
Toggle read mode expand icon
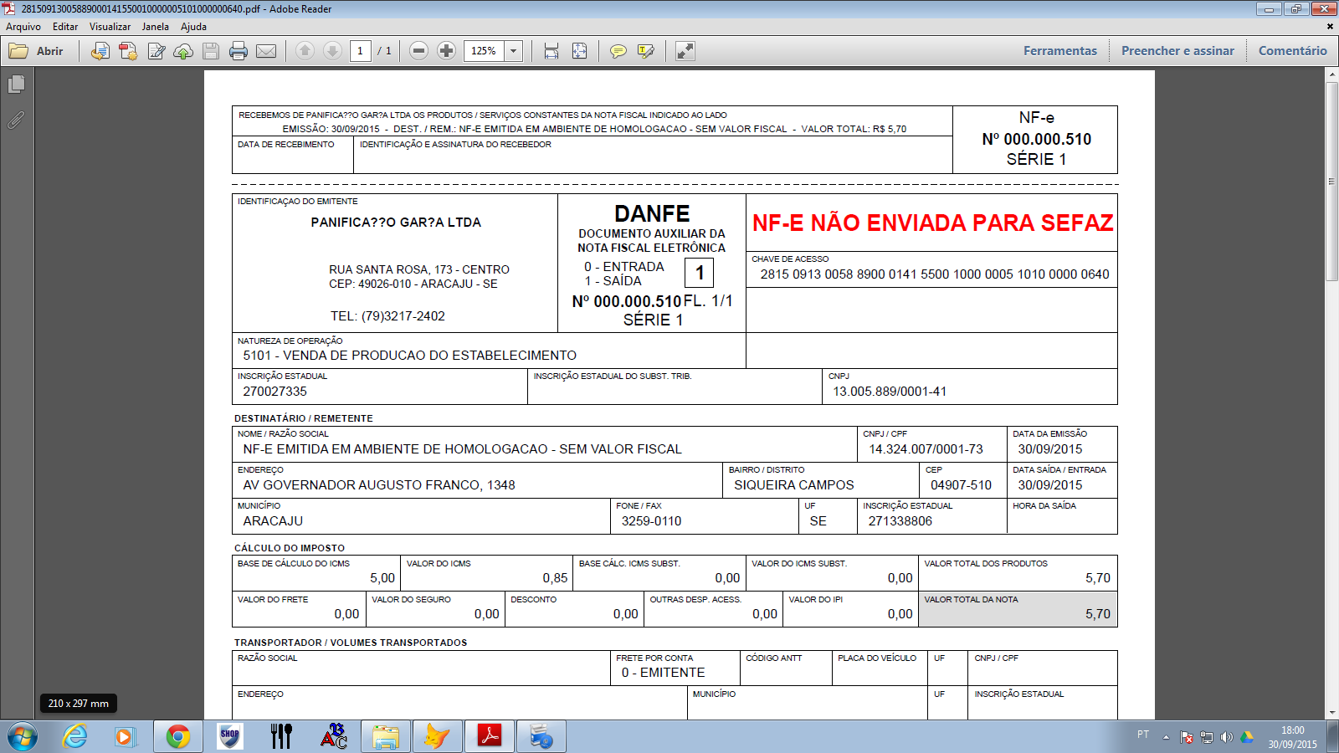pyautogui.click(x=685, y=51)
